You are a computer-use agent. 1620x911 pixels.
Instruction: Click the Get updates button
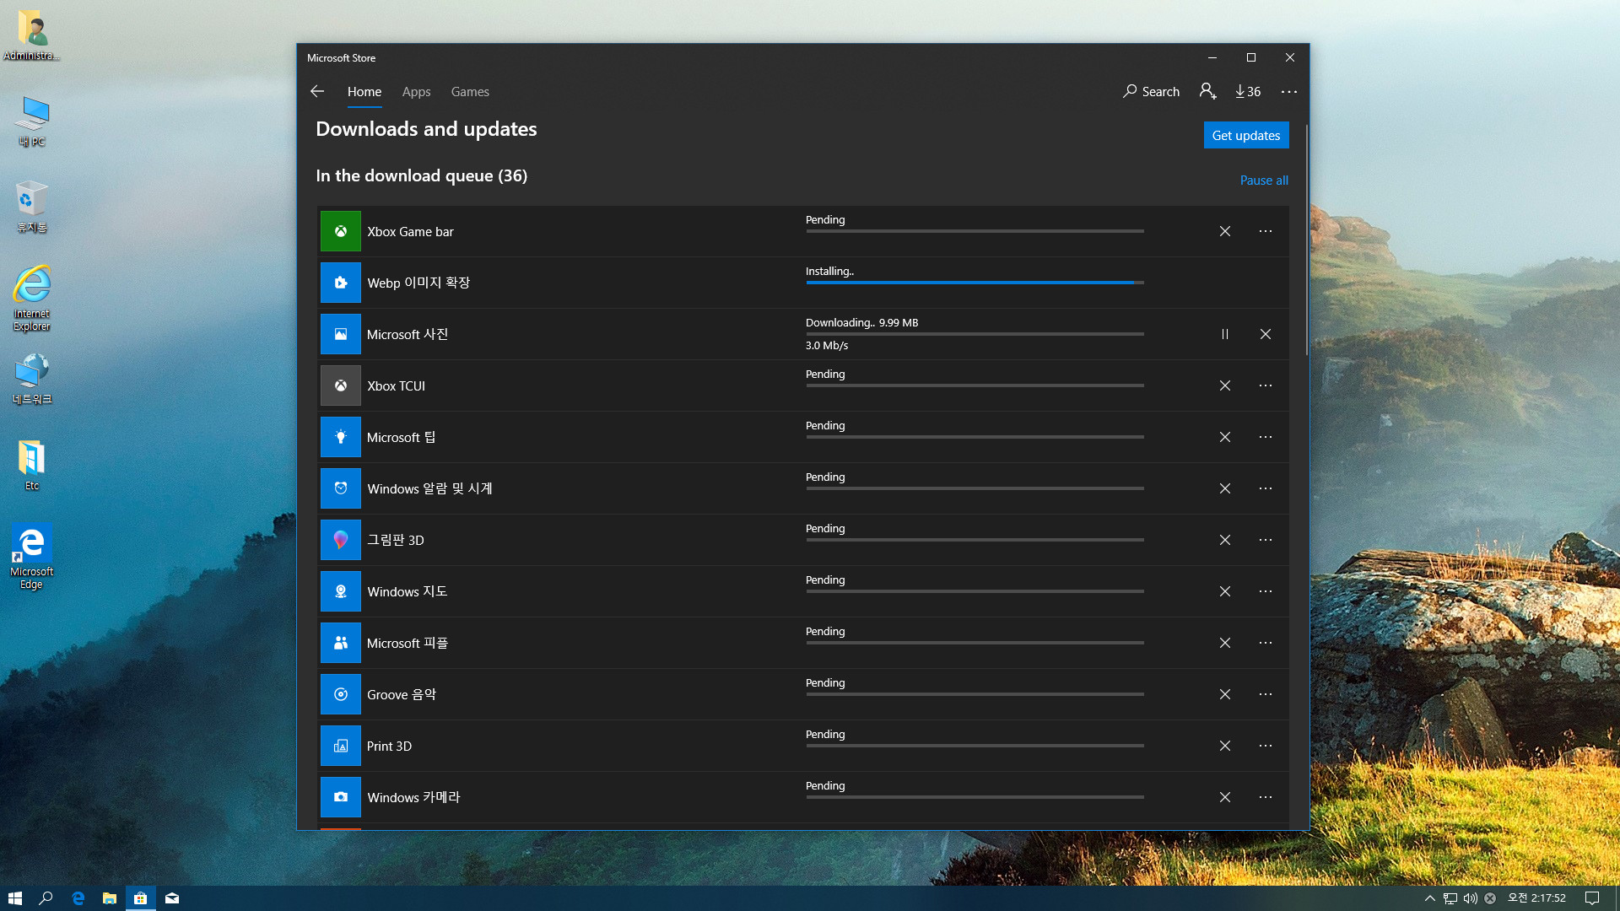pyautogui.click(x=1246, y=135)
